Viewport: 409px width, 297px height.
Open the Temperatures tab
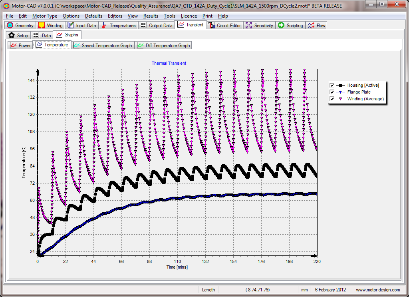point(119,25)
